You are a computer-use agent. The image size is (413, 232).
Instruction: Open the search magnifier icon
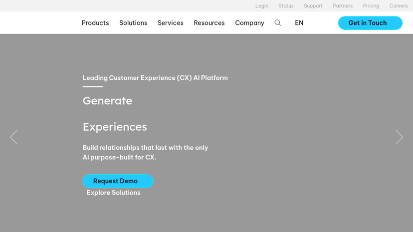[x=278, y=23]
